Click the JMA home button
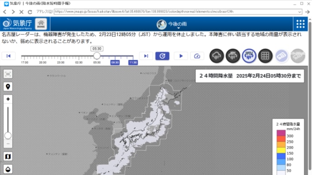 tap(41, 24)
